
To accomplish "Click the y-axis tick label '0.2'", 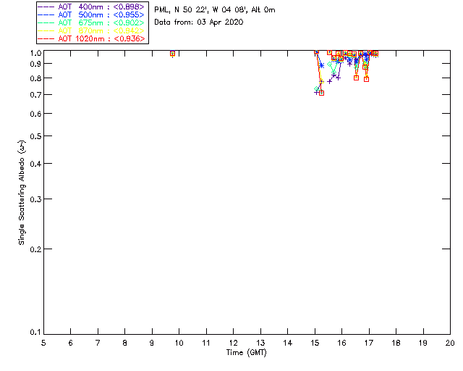I will (x=35, y=249).
